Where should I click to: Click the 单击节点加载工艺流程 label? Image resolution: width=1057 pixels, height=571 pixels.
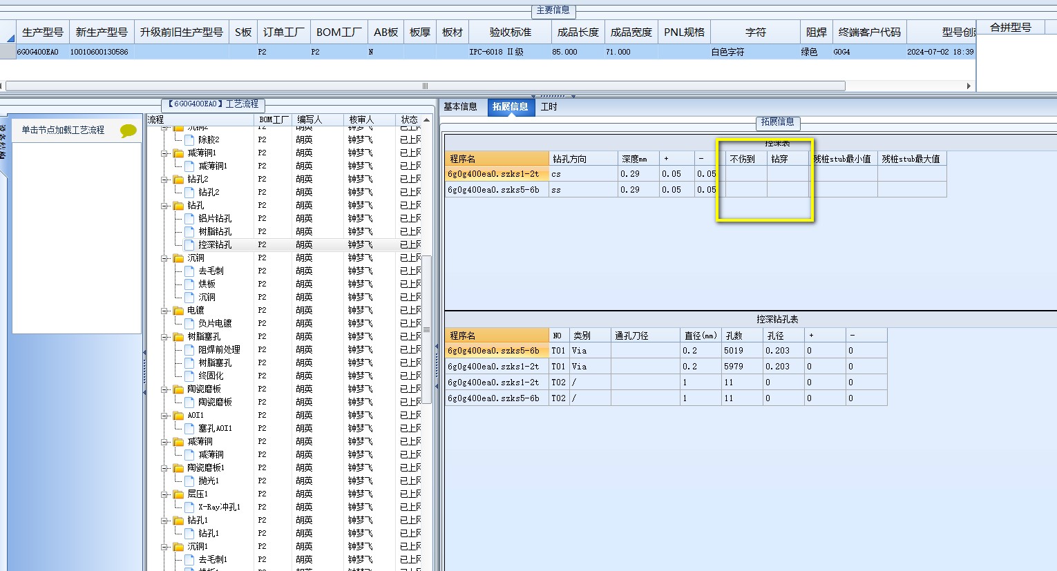[x=63, y=130]
